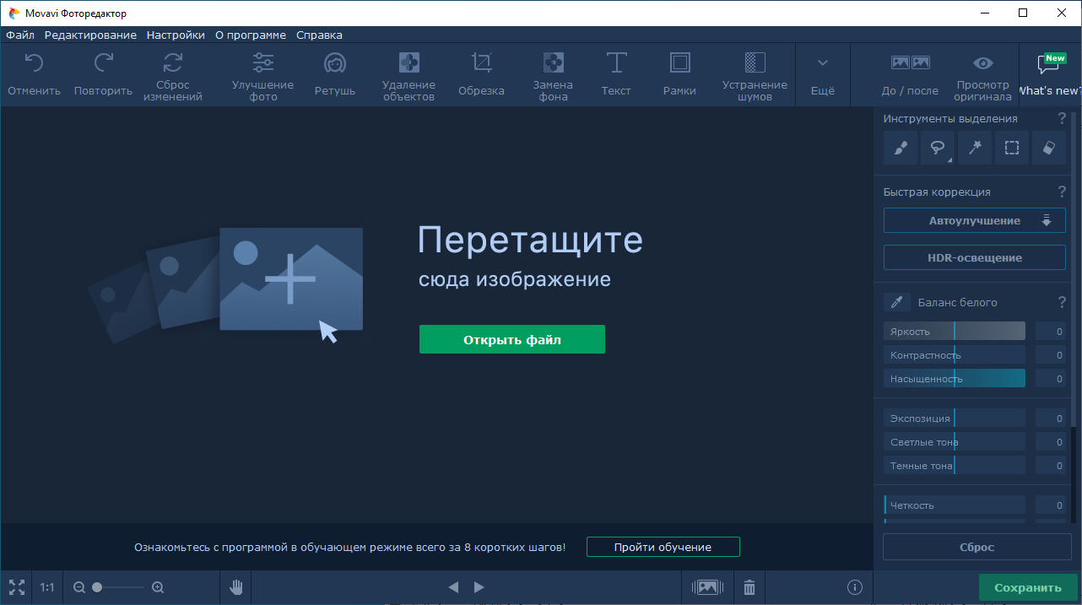
Task: Open the Автоулучшение options arrow
Action: coord(1047,221)
